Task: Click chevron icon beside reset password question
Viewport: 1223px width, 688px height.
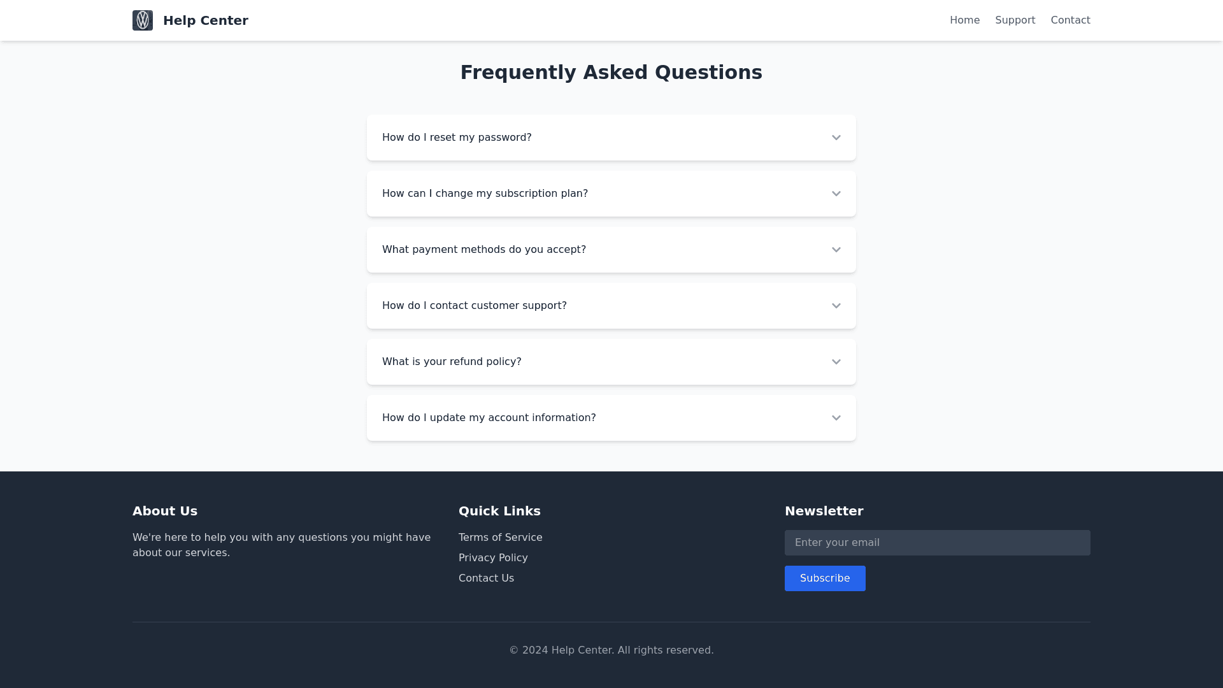Action: [x=836, y=138]
